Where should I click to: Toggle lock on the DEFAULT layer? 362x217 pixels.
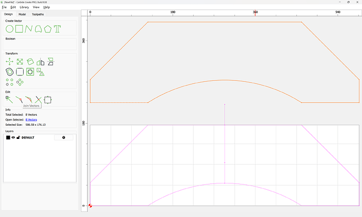pyautogui.click(x=18, y=137)
